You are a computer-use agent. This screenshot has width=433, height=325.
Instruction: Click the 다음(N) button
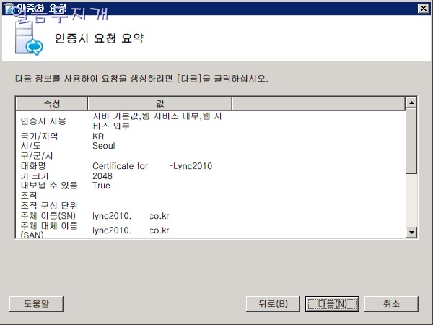tap(332, 304)
